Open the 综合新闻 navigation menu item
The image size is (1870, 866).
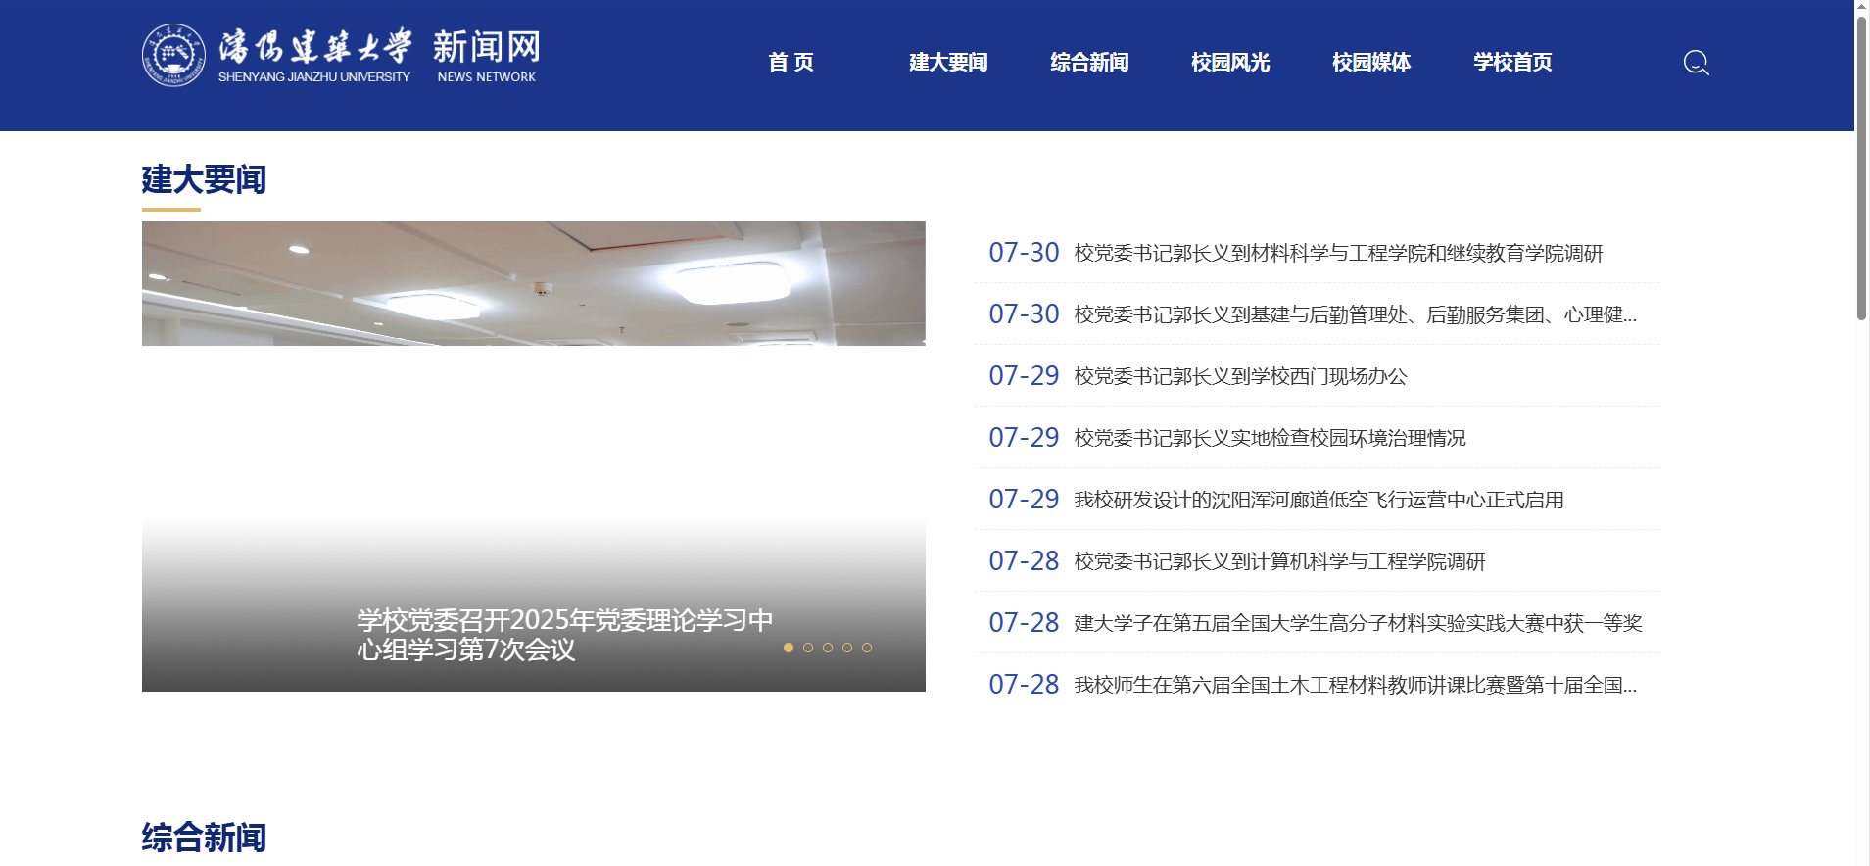(1088, 63)
